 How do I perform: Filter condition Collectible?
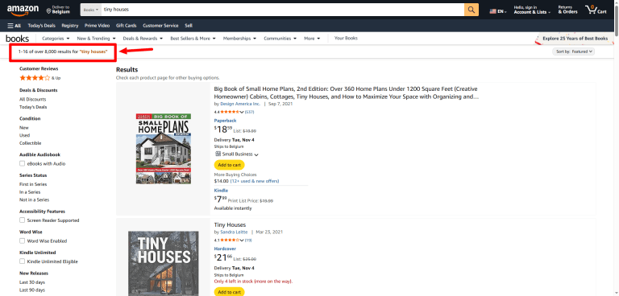[x=31, y=143]
